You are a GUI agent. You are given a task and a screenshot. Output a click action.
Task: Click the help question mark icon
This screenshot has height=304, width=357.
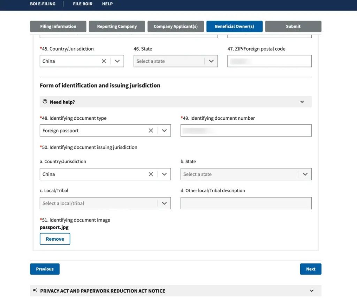[45, 102]
